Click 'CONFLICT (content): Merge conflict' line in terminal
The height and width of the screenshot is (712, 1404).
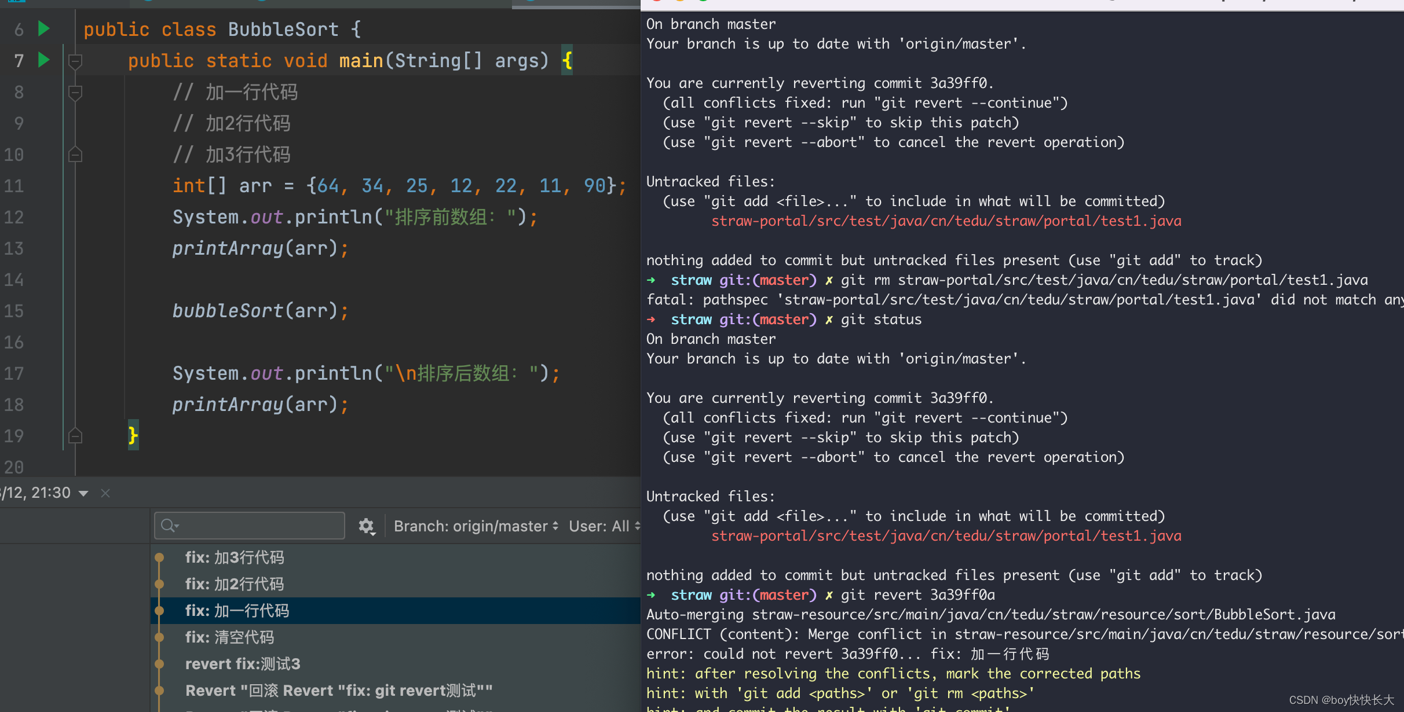(x=1025, y=634)
